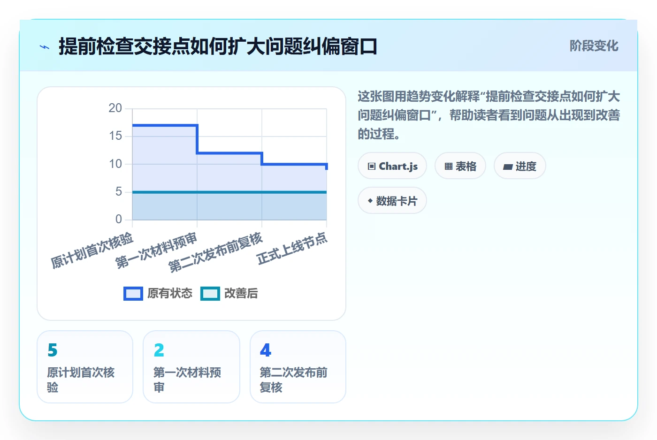Click the 第二次发布前复核 x-axis label
The height and width of the screenshot is (440, 657).
(216, 252)
